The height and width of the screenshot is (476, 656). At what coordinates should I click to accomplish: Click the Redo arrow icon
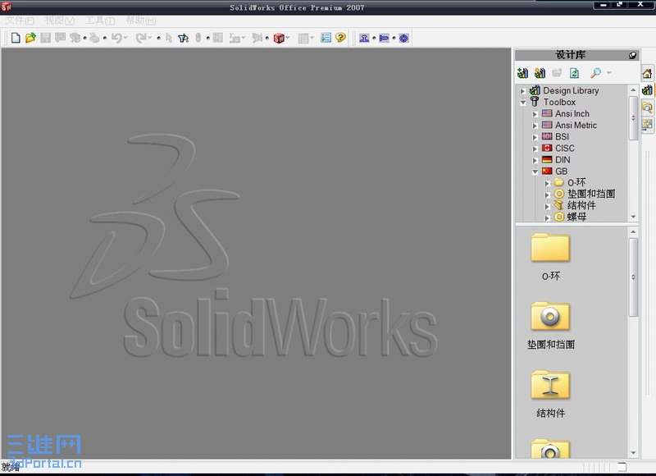click(x=141, y=38)
